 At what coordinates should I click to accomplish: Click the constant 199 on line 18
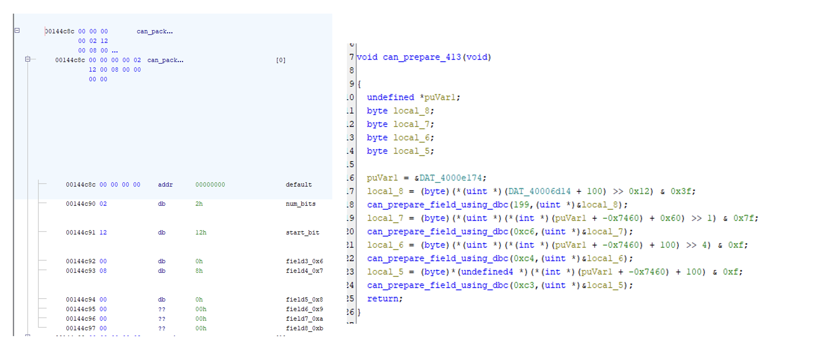(521, 205)
